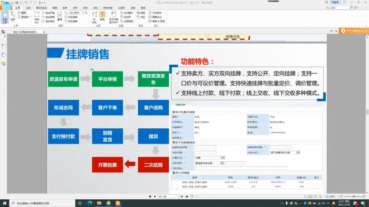Click the Redo icon in quick access toolbar
This screenshot has width=369, height=207.
click(x=35, y=3)
